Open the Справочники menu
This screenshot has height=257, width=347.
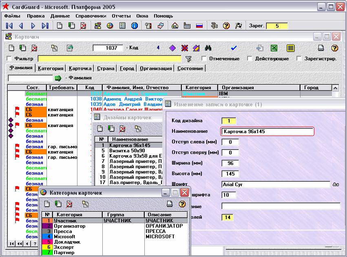point(91,16)
